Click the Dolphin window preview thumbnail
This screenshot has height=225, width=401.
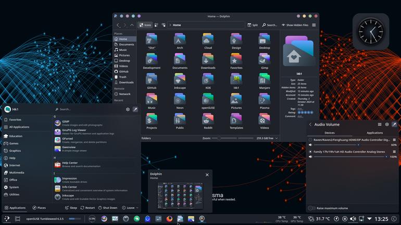point(180,196)
